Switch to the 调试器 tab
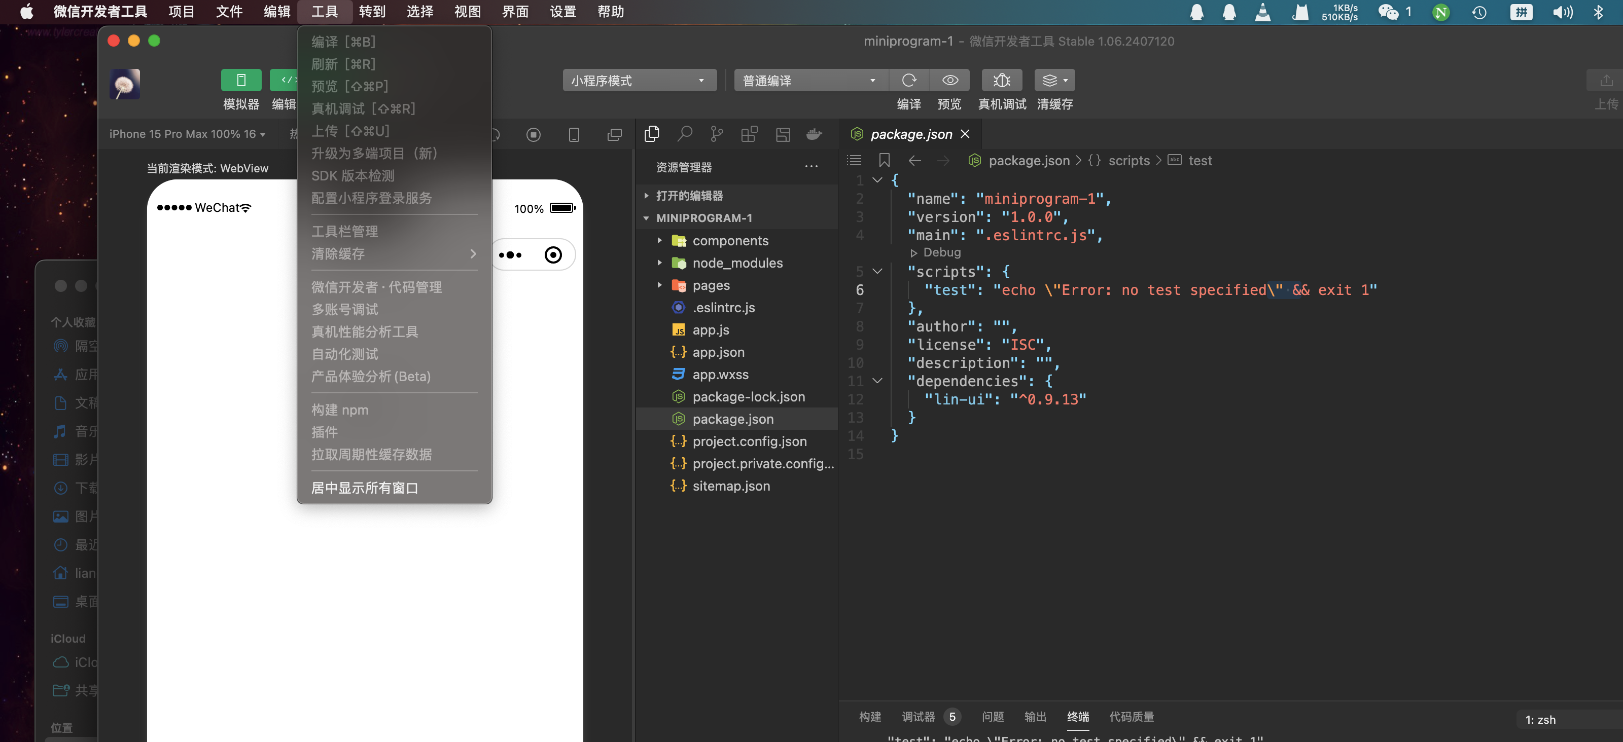Screen dimensions: 1623x742 click(918, 716)
